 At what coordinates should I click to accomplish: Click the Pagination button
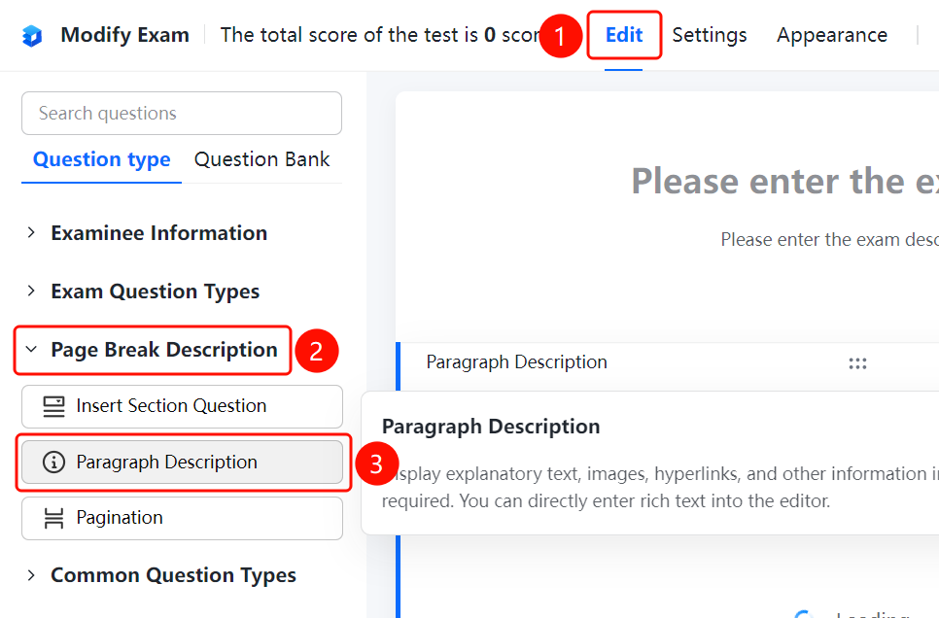point(182,518)
